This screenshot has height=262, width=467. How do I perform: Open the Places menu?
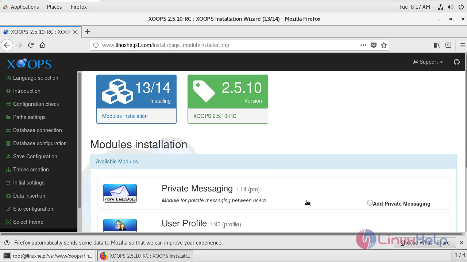[54, 7]
